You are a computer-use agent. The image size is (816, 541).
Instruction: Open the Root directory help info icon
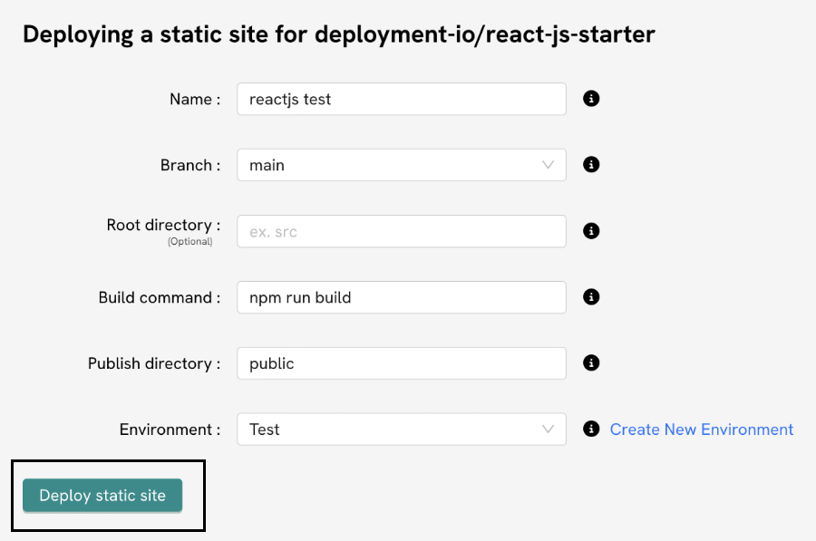pyautogui.click(x=591, y=230)
